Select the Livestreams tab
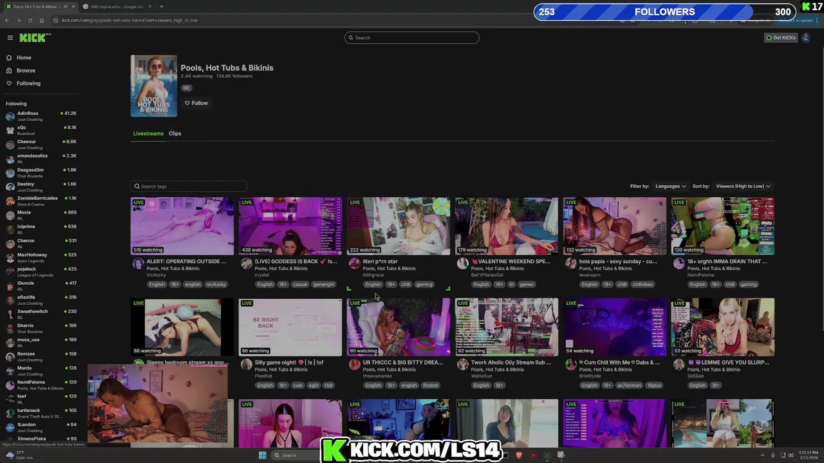This screenshot has width=824, height=463. coord(148,133)
